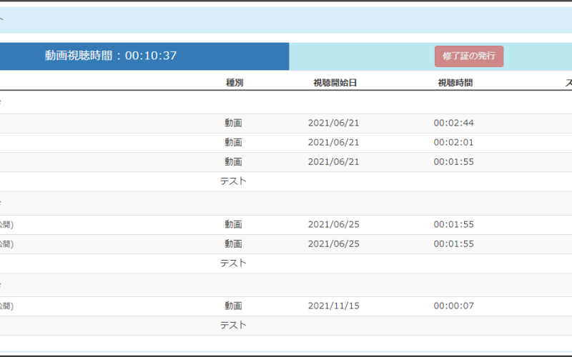The height and width of the screenshot is (357, 572).
Task: Open the テスト row below the 2021/11/15 video
Action: [x=233, y=325]
